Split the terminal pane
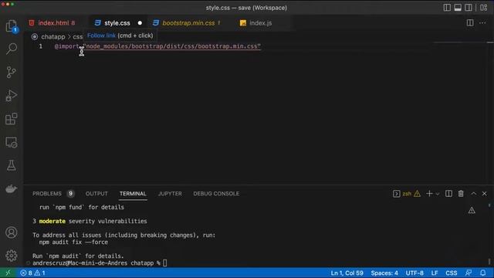Image resolution: width=494 pixels, height=278 pixels. pos(448,194)
